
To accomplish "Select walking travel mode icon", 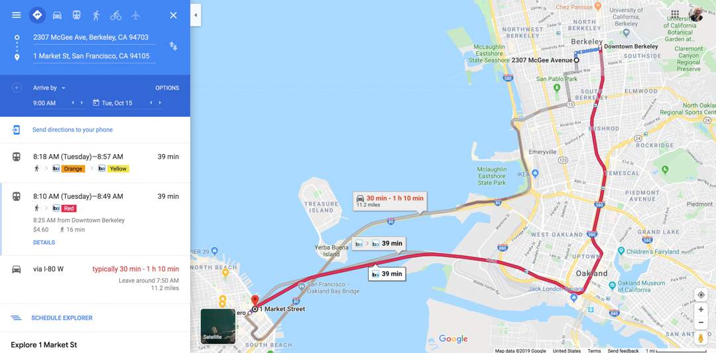I will coord(96,15).
